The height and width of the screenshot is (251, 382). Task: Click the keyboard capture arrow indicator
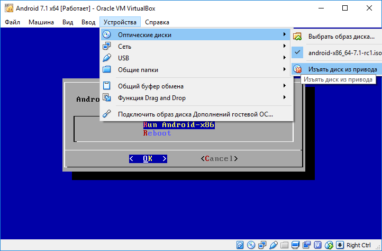point(340,245)
